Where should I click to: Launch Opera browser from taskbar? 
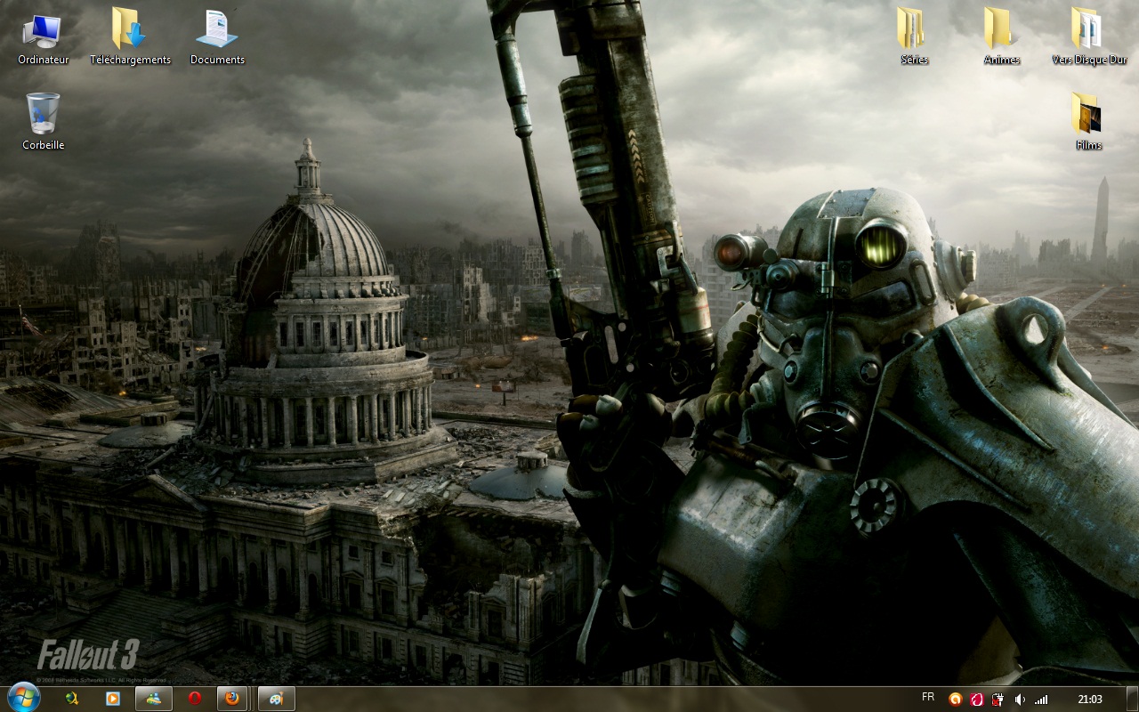[x=195, y=699]
